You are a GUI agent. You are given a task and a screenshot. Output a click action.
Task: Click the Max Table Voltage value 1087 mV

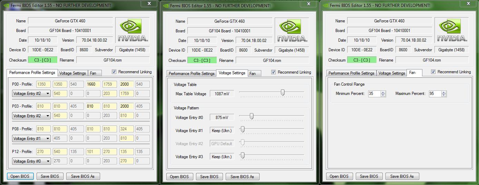pyautogui.click(x=222, y=94)
